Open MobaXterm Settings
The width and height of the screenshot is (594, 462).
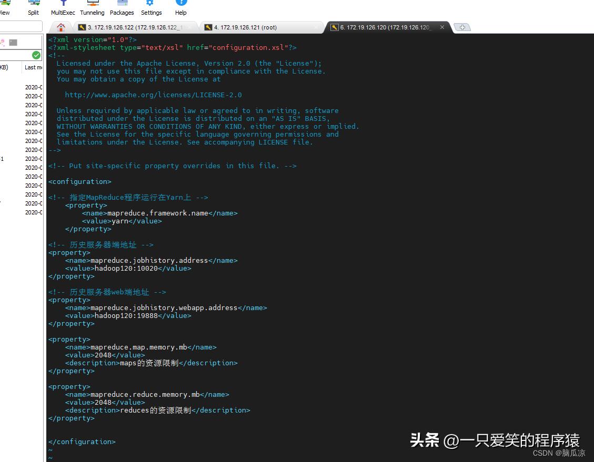pyautogui.click(x=151, y=7)
